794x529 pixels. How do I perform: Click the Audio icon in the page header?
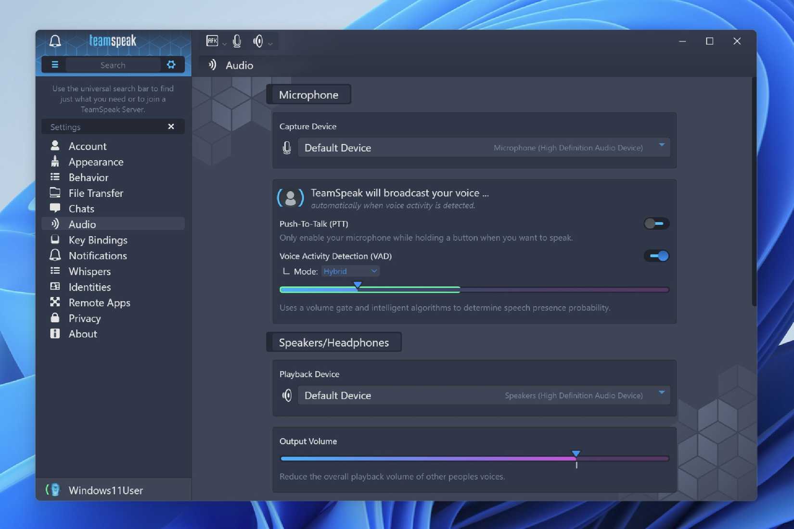pyautogui.click(x=211, y=65)
